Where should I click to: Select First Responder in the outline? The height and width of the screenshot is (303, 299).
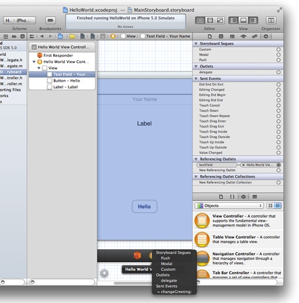(x=62, y=55)
